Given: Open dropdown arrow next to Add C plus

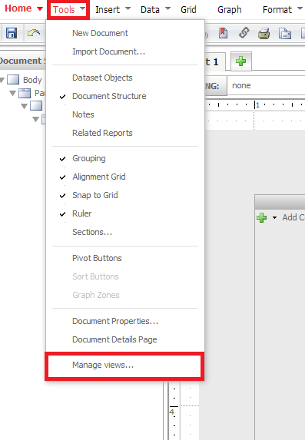Looking at the screenshot, I should (274, 217).
